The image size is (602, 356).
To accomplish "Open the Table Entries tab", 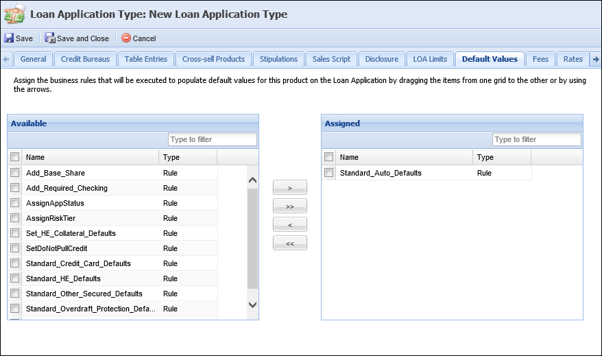I will (x=146, y=59).
